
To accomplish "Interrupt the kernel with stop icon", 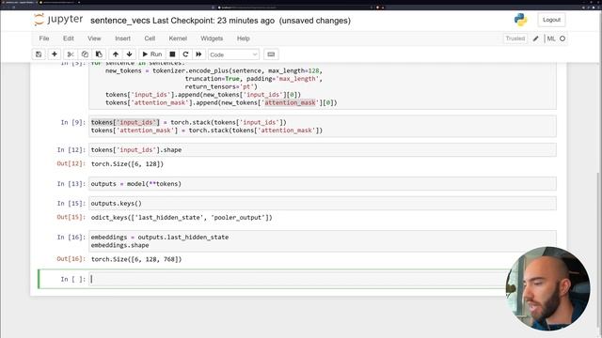I will pos(172,54).
